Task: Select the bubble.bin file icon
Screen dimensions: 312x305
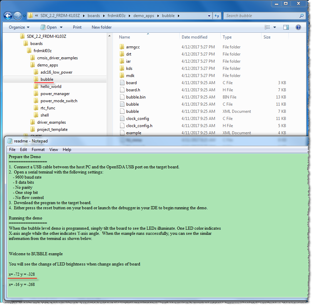Action: point(122,97)
